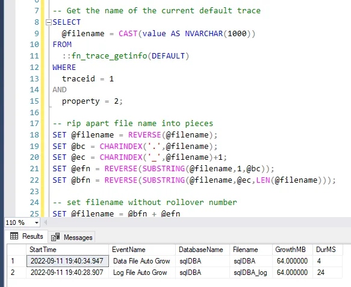Click the Filename column header
Viewport: 351px width, 287px height.
251,250
